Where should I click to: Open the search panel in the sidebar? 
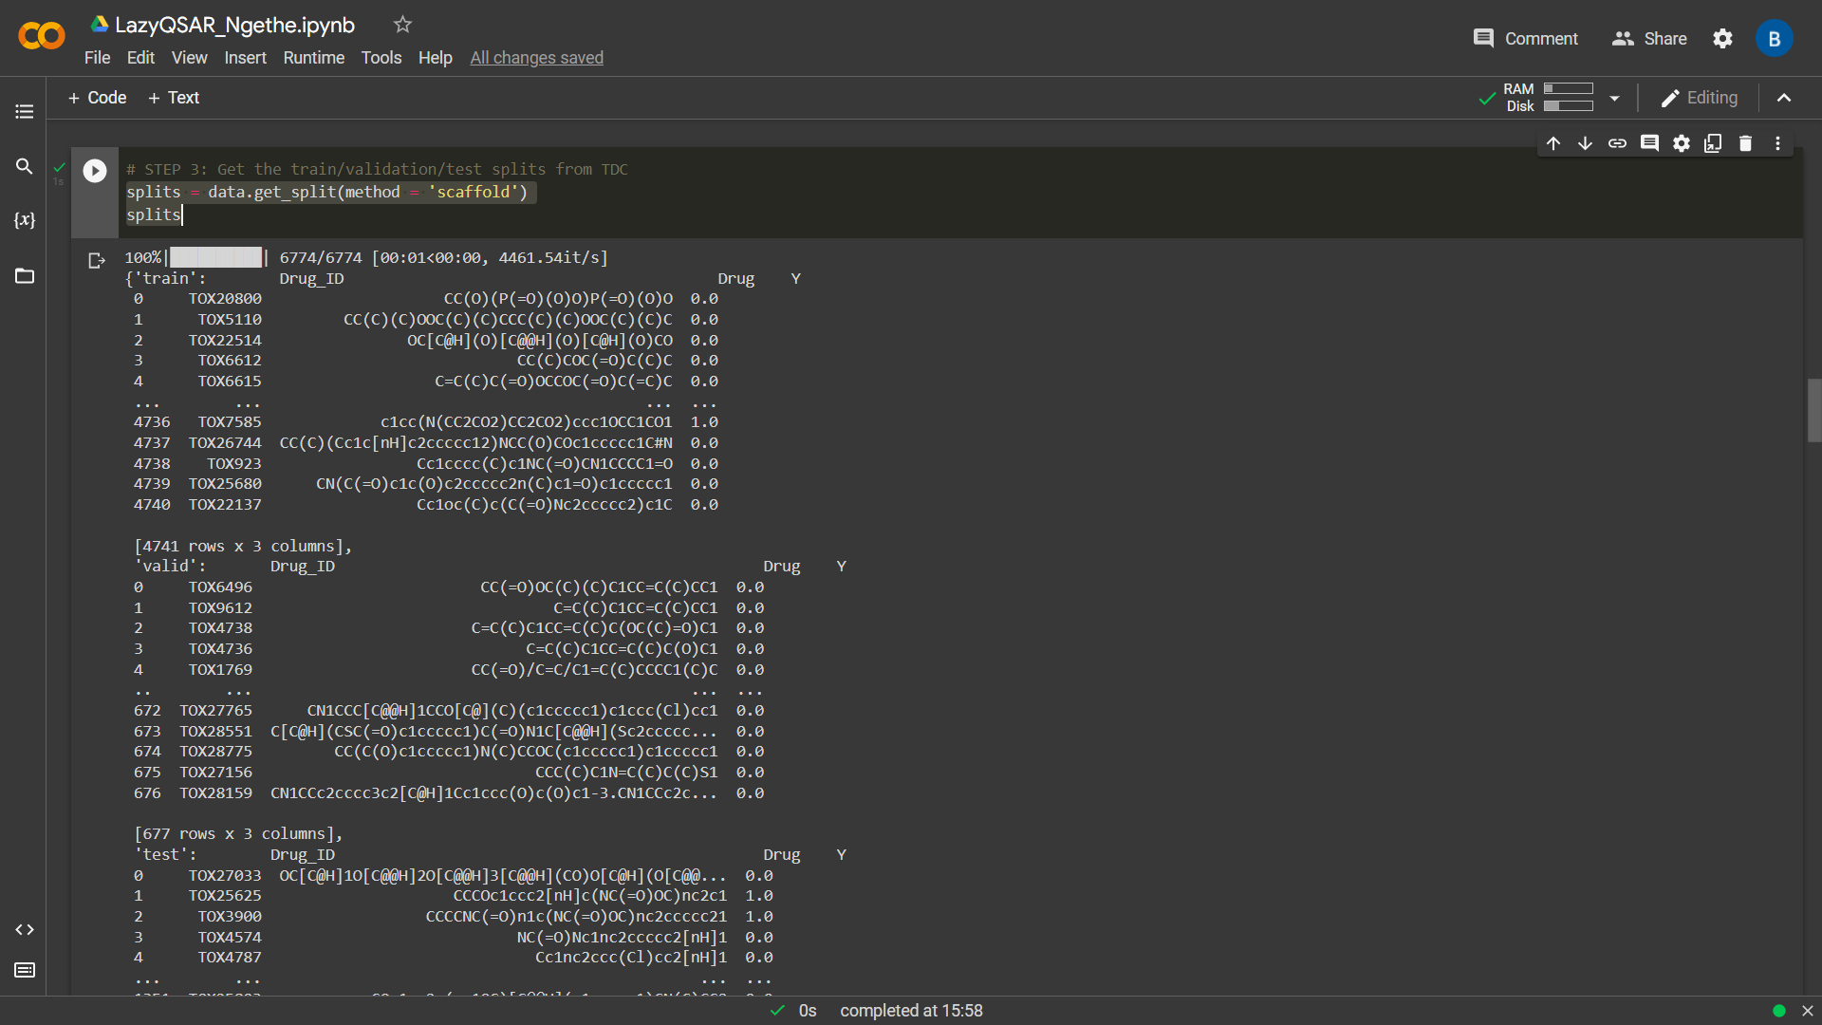point(24,166)
